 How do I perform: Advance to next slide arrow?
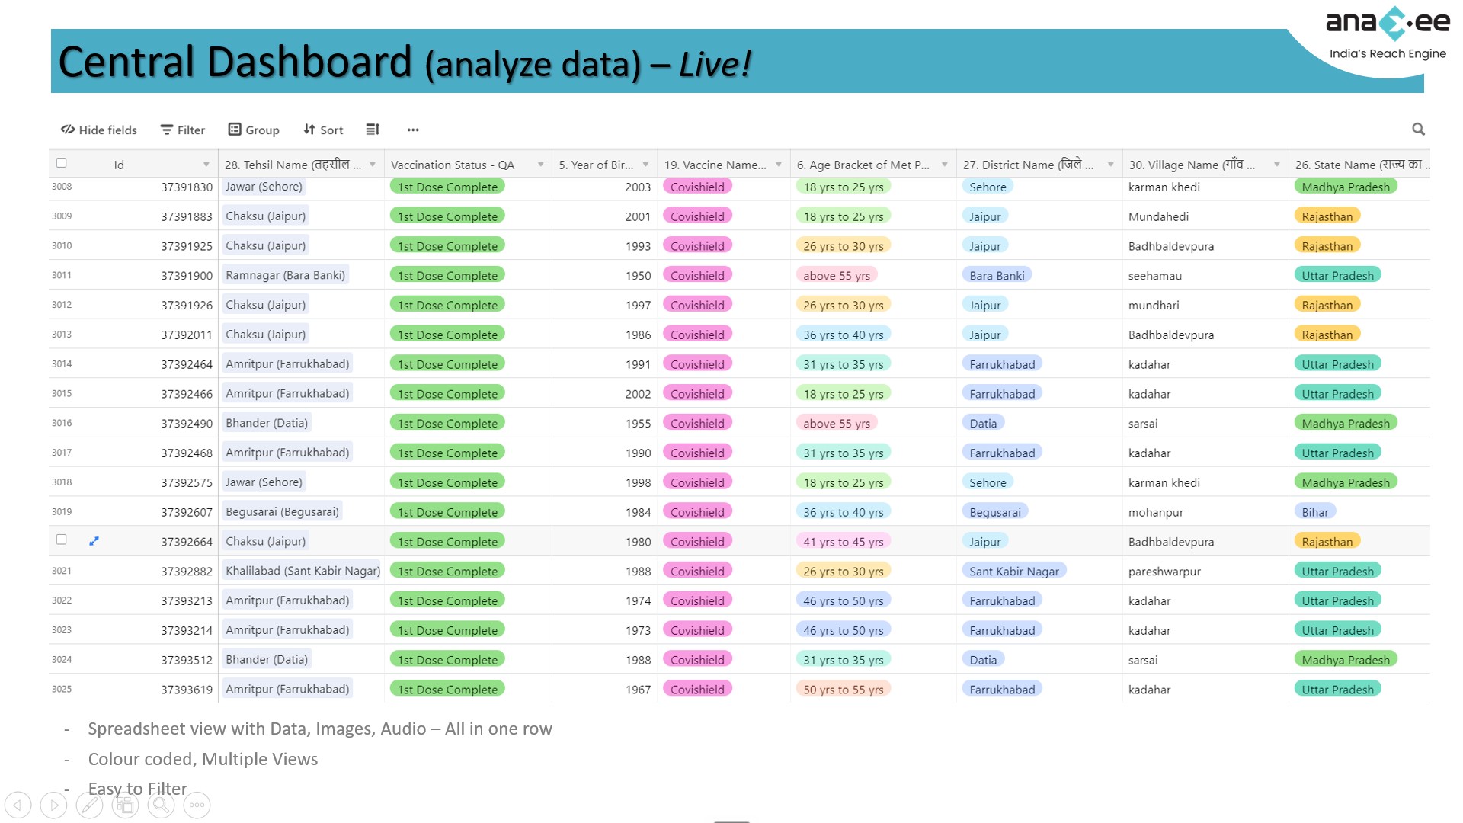point(53,805)
